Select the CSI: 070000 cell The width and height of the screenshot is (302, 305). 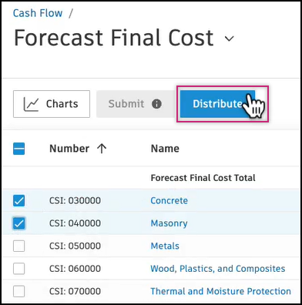75,291
